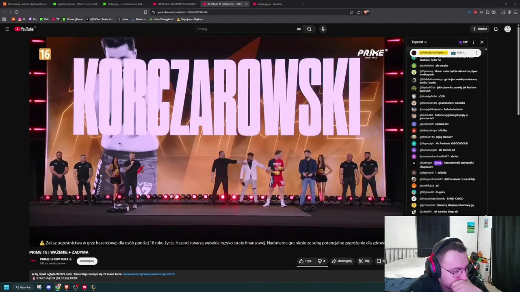The width and height of the screenshot is (520, 292).
Task: Open Chrome from the taskbar
Action: click(58, 287)
